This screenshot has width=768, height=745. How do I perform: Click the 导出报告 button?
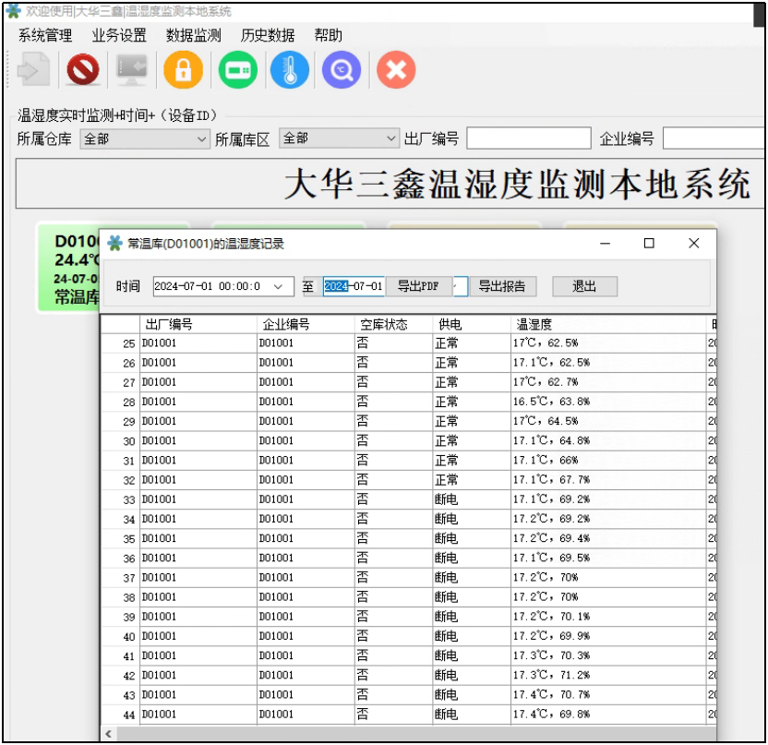tap(502, 286)
